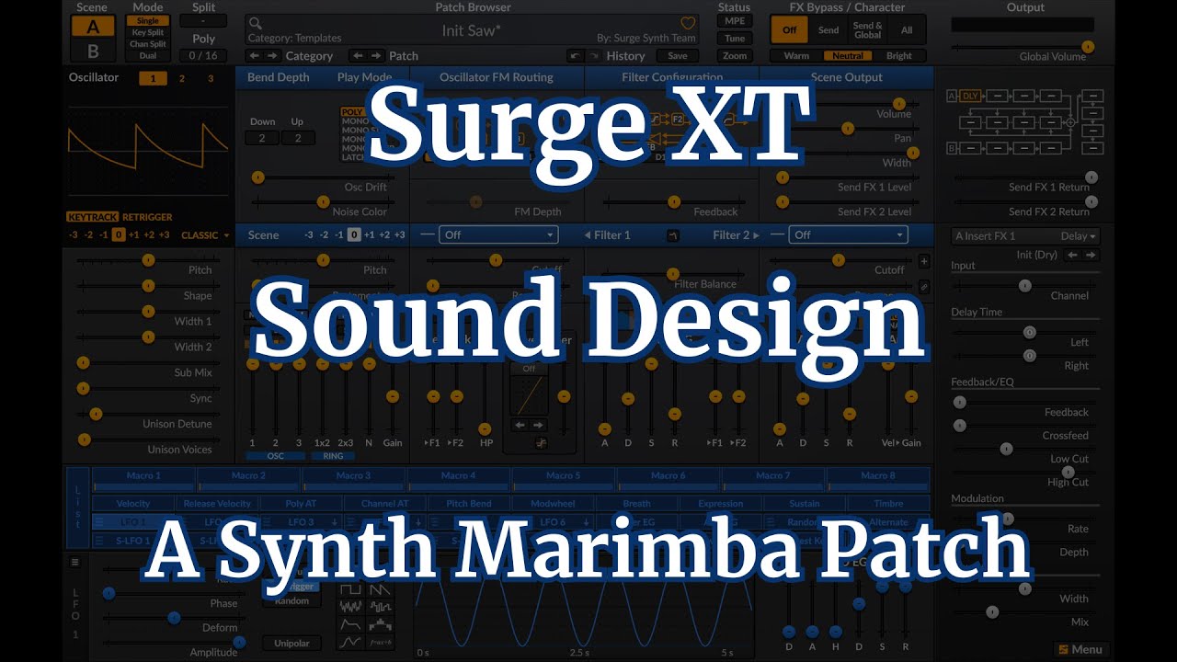Select the noise LFO shape
1177x662 pixels.
[350, 607]
